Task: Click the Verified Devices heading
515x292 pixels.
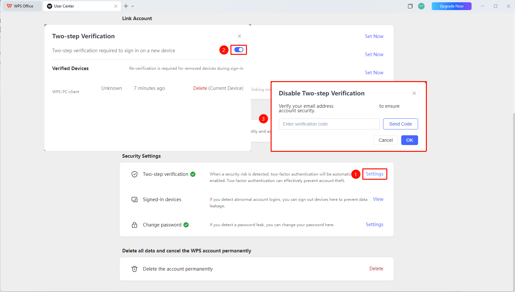Action: point(70,68)
